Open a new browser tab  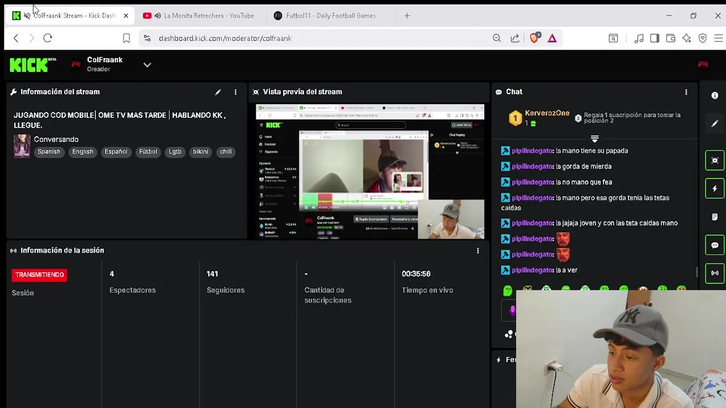pos(407,16)
